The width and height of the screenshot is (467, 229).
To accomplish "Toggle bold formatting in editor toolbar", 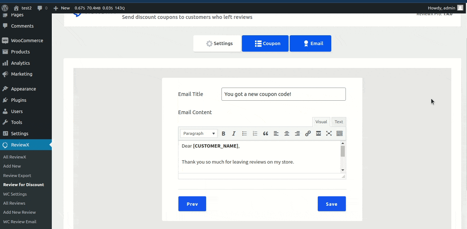I will (x=224, y=133).
